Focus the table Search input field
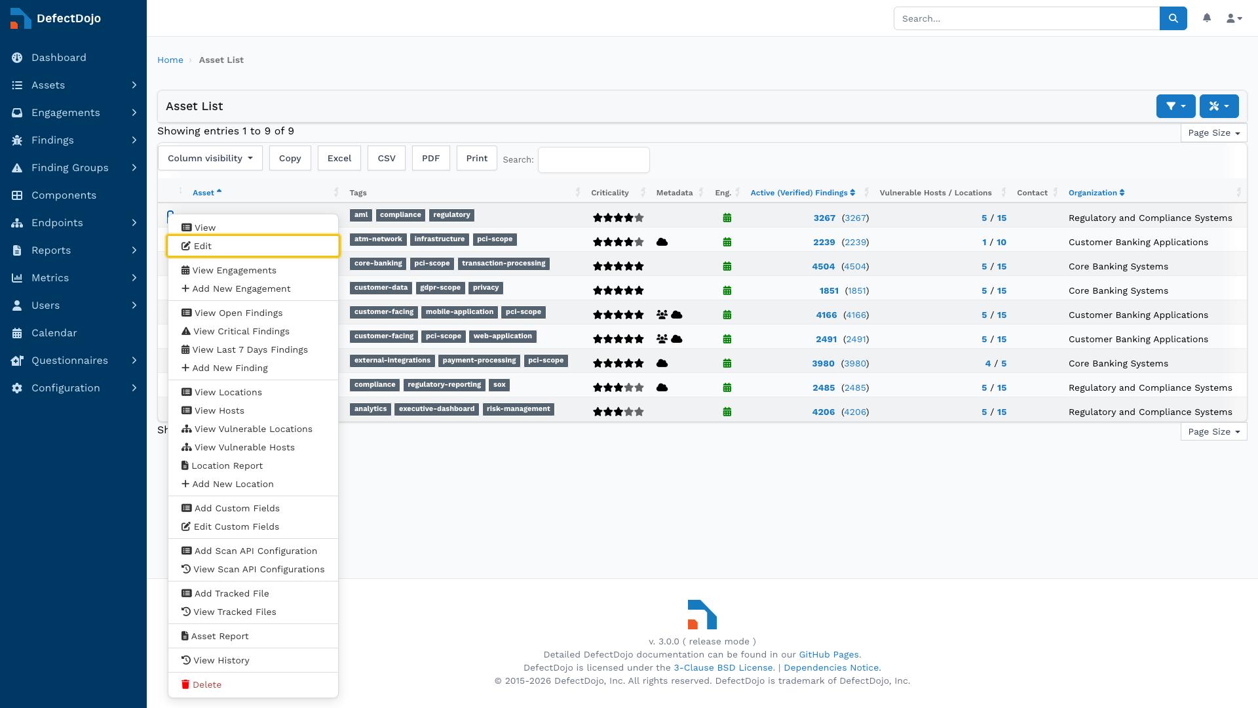The width and height of the screenshot is (1258, 708). [x=594, y=159]
